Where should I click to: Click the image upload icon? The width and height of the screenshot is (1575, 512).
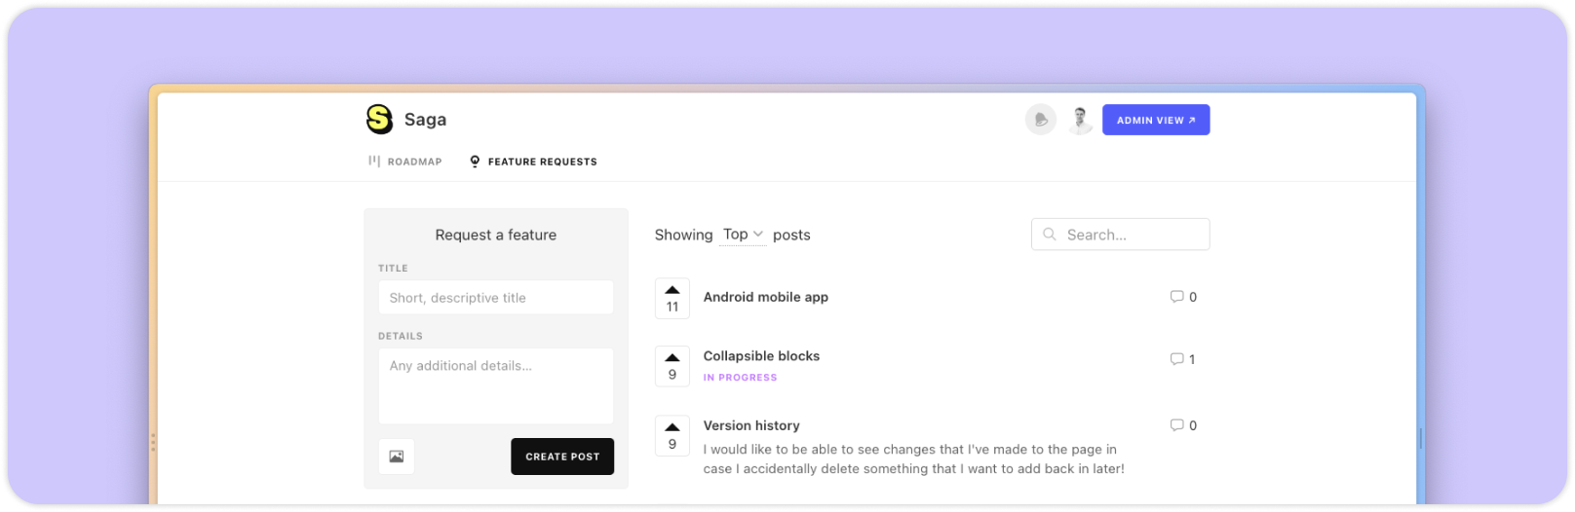(x=397, y=457)
